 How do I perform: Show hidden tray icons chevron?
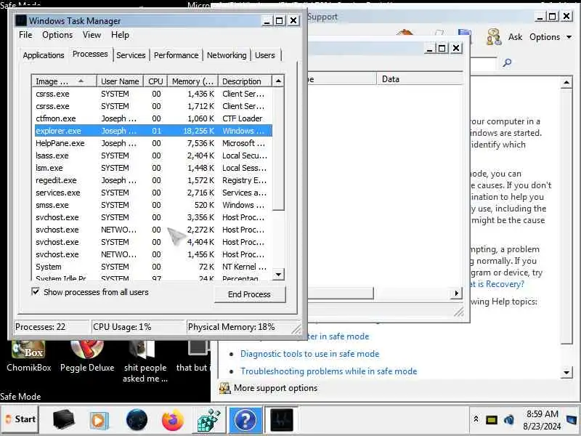[x=476, y=419]
